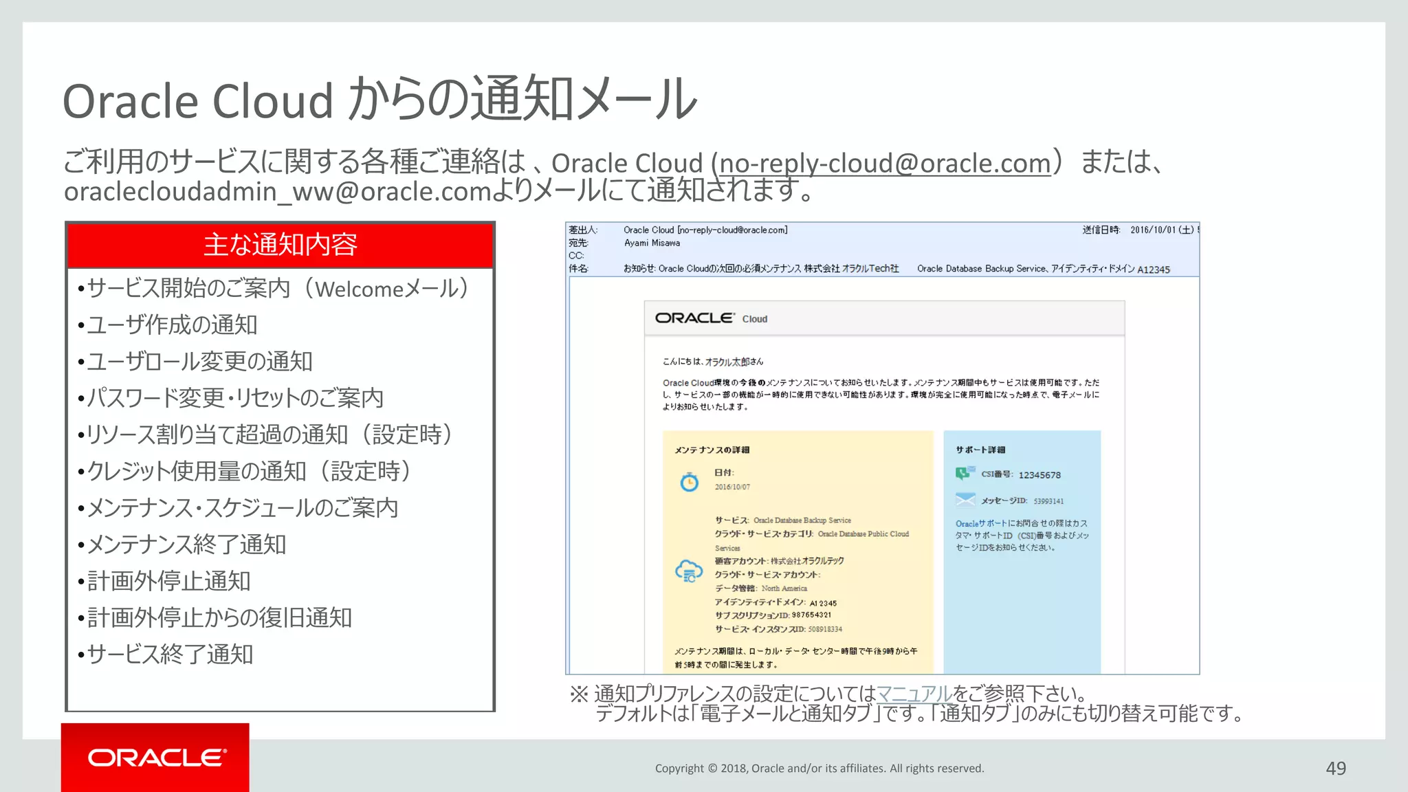Image resolution: width=1408 pixels, height=792 pixels.
Task: Open the no-reply-cloud@oracle.com email link
Action: pos(885,163)
